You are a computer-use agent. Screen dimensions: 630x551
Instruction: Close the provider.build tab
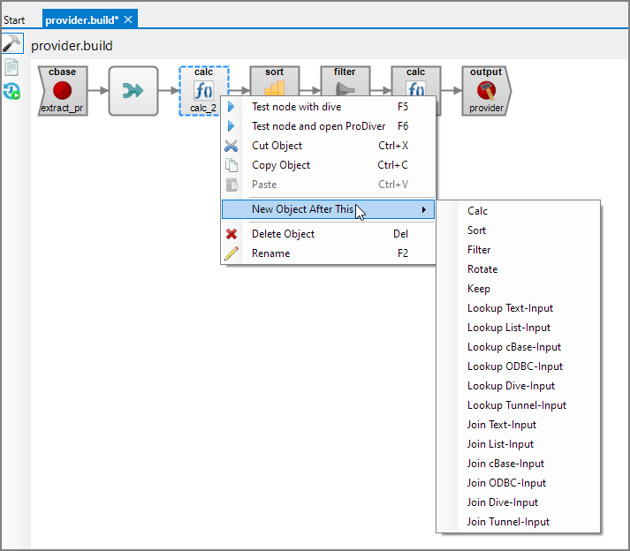click(128, 19)
